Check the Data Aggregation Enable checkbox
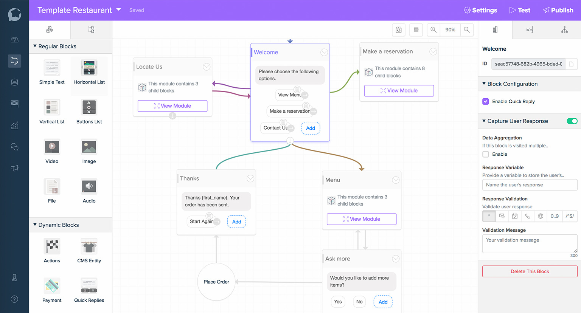Viewport: 581px width, 313px height. (486, 154)
